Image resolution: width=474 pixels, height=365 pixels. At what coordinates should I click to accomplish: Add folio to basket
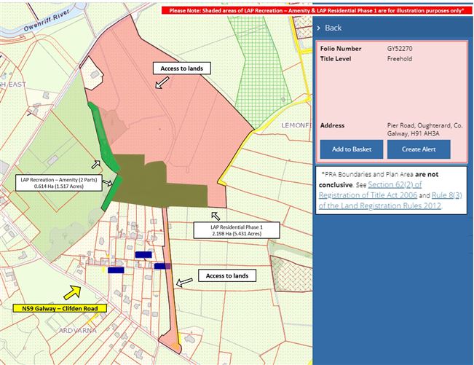point(352,149)
